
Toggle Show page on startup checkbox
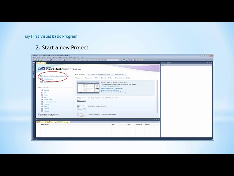[x=39, y=116]
